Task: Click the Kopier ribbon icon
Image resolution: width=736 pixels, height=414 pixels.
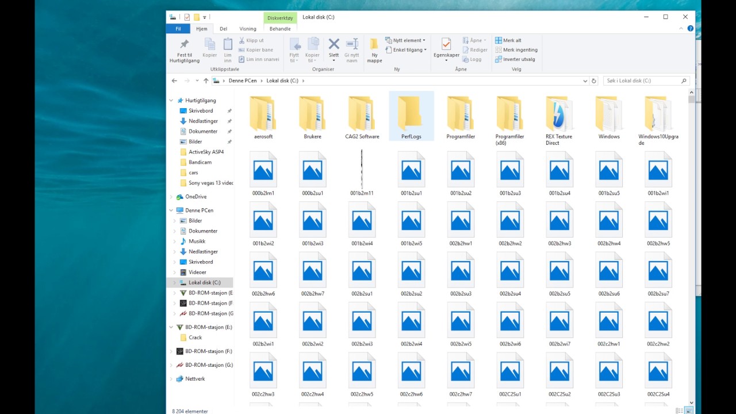Action: tap(210, 44)
